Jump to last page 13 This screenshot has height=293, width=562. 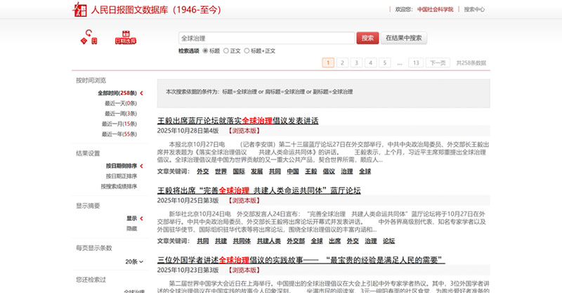coord(415,63)
